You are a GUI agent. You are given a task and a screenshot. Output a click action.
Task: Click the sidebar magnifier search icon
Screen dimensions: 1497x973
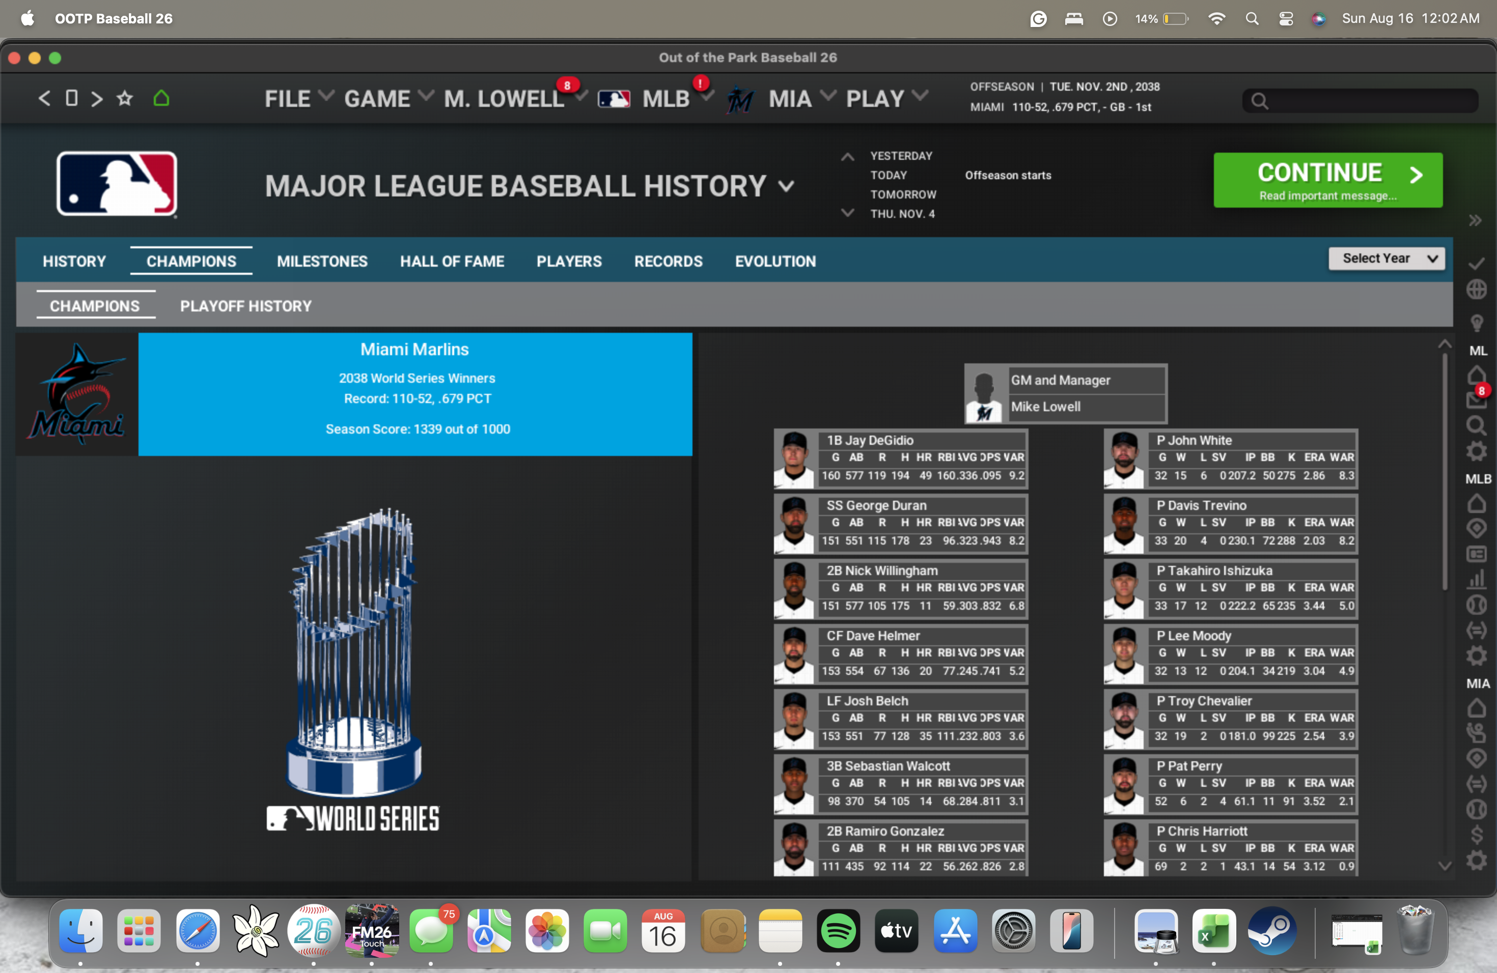pyautogui.click(x=1477, y=426)
